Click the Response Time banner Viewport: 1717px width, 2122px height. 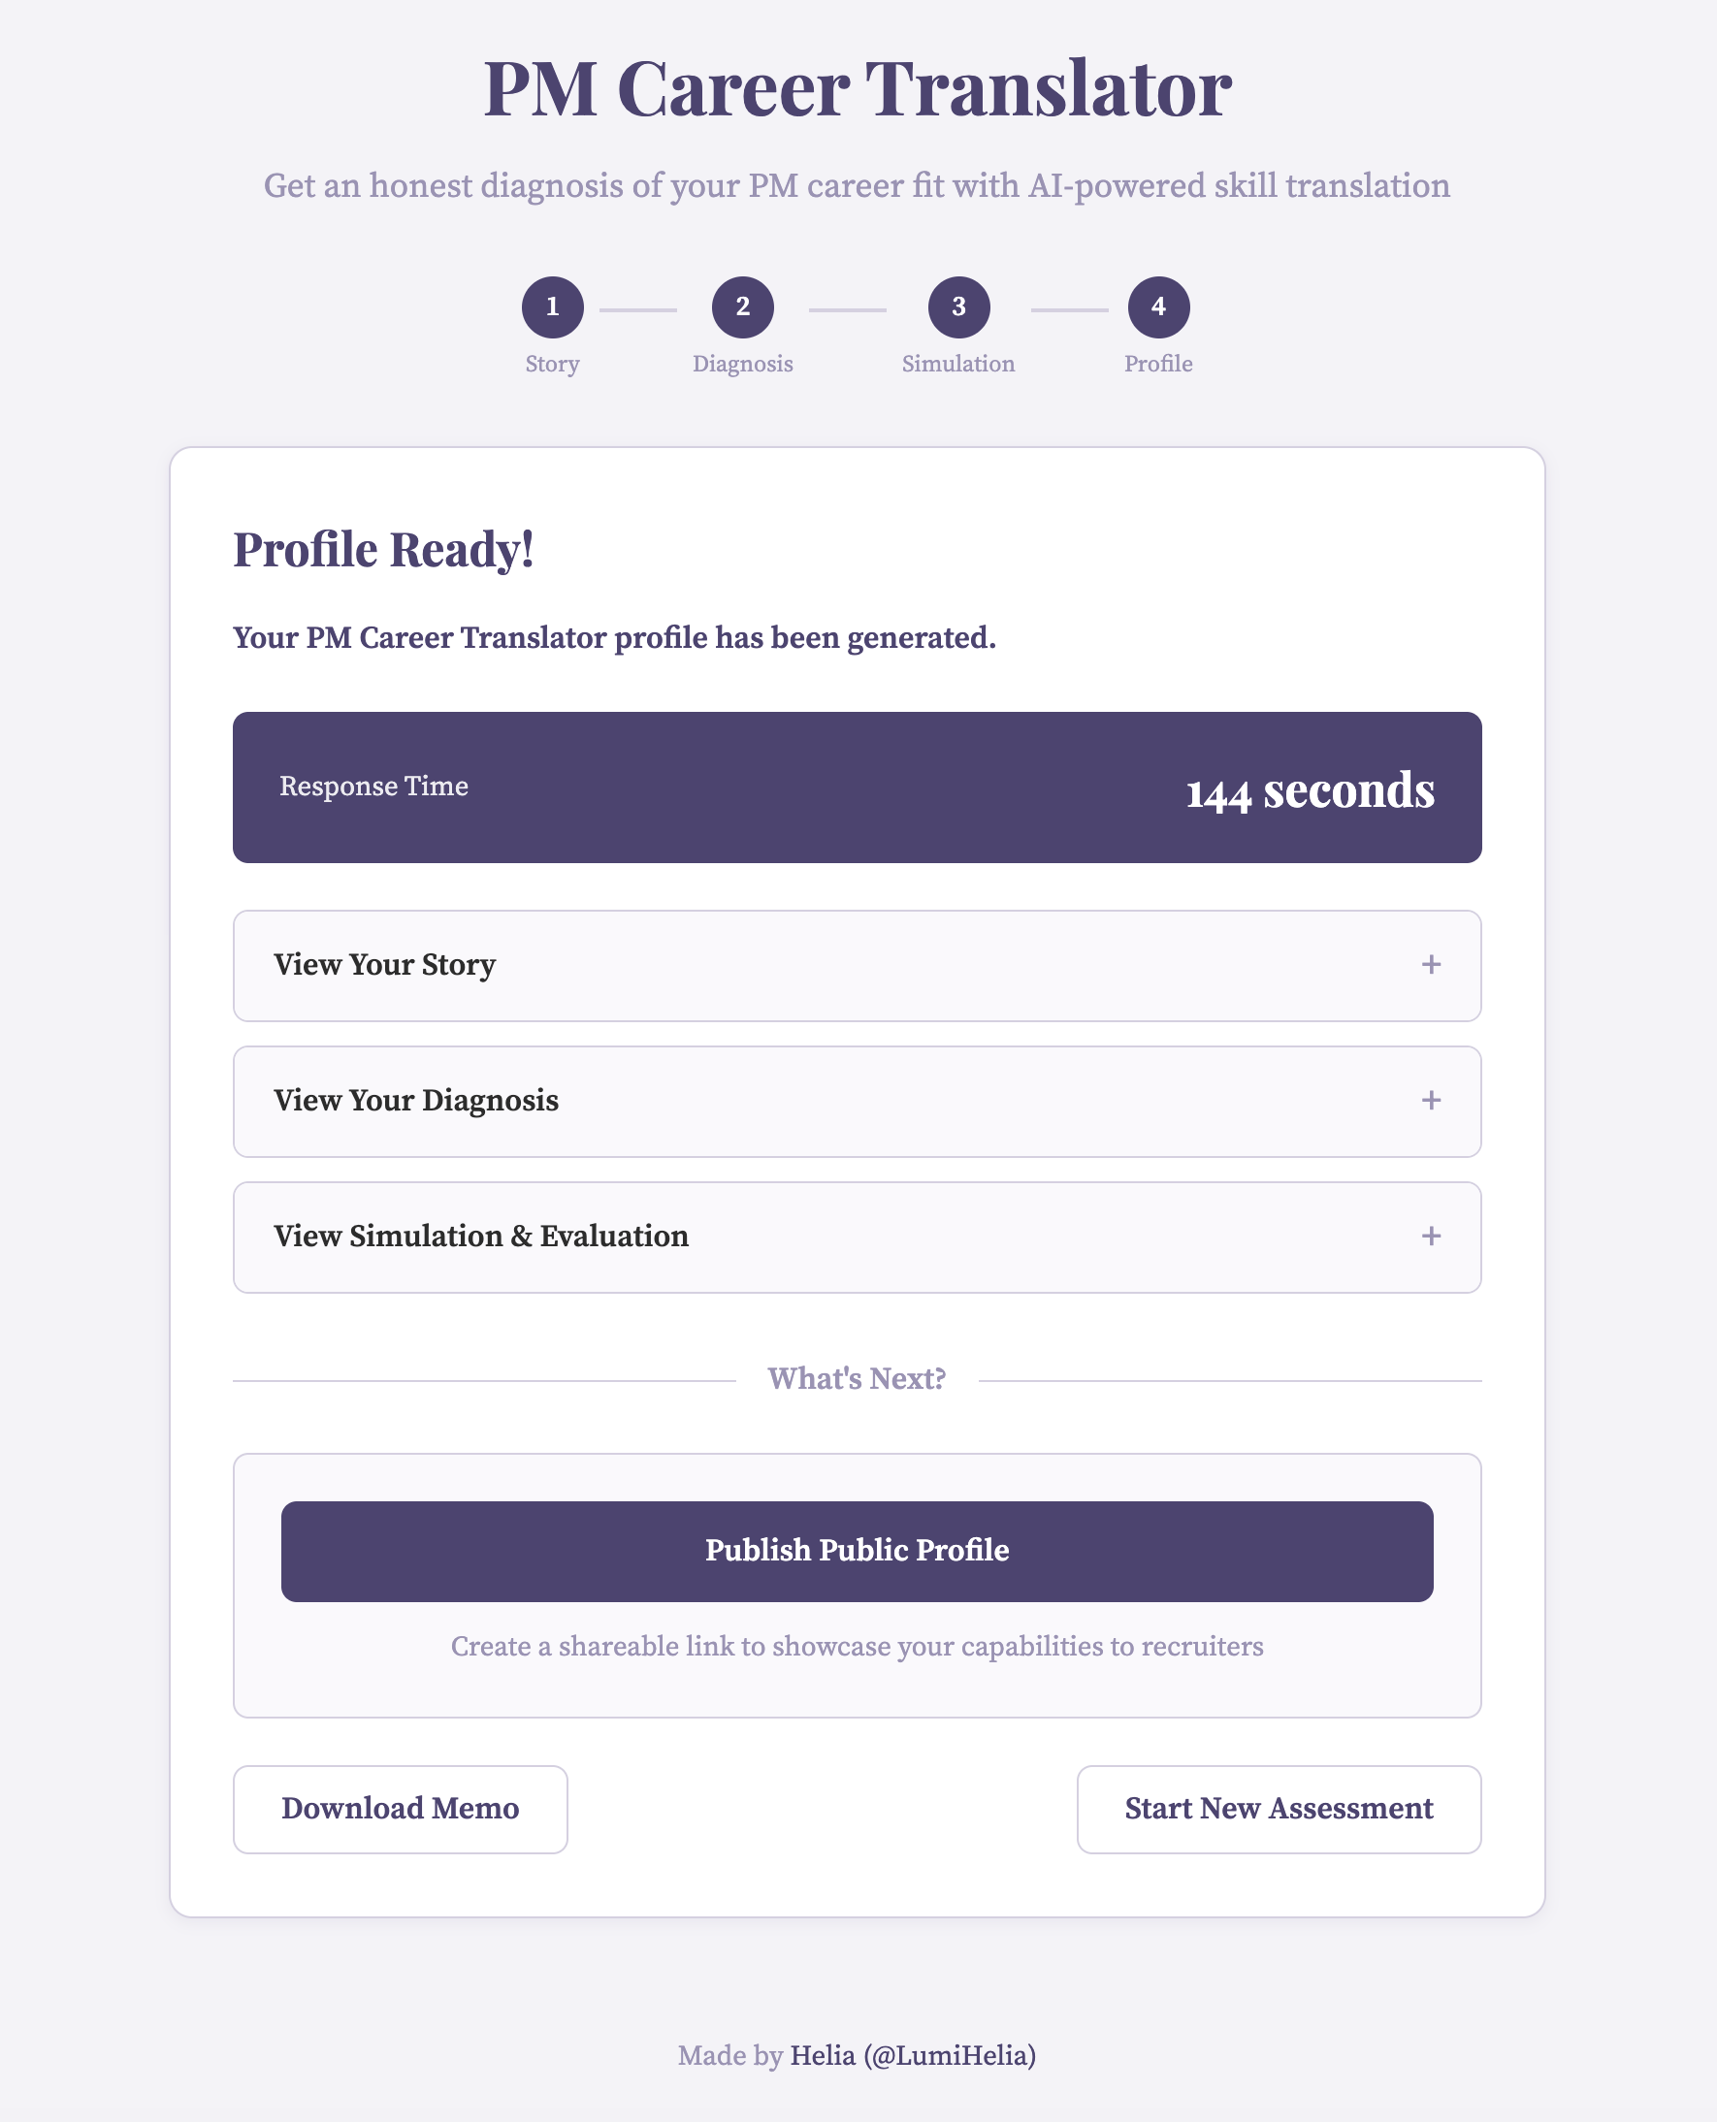pyautogui.click(x=858, y=788)
